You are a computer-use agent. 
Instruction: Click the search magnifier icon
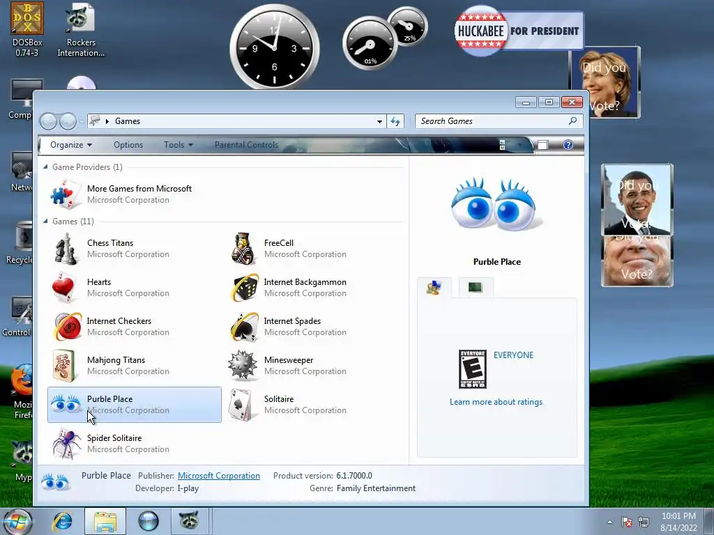tap(573, 121)
